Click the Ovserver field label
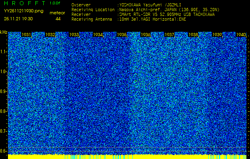 pos(81,5)
